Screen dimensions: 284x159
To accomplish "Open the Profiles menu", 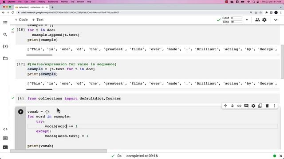I will click(64, 2).
